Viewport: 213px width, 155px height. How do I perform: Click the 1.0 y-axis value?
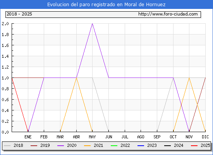point(5,78)
